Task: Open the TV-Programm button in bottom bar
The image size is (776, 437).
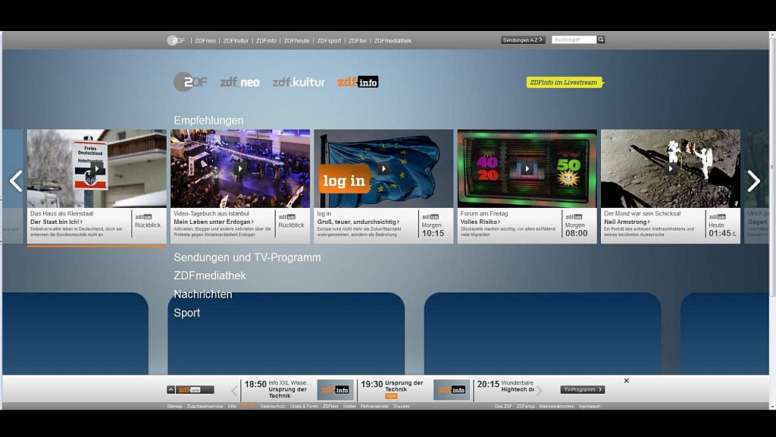Action: (583, 389)
